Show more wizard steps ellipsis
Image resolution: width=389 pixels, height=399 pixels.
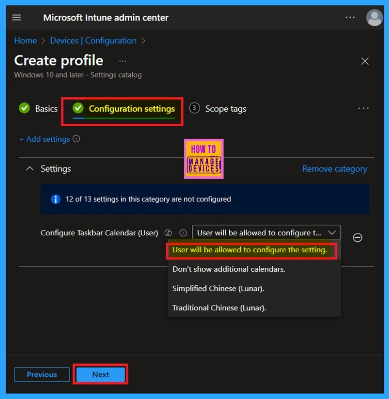pyautogui.click(x=363, y=109)
